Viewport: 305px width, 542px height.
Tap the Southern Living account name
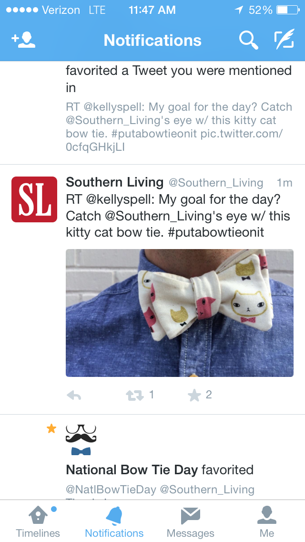click(x=114, y=182)
